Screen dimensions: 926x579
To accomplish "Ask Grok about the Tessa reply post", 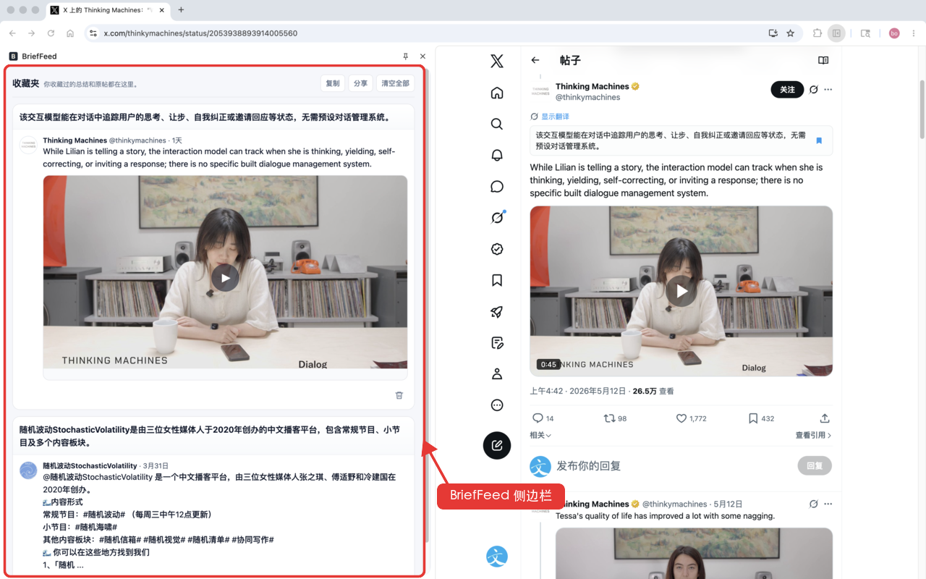I will (814, 504).
